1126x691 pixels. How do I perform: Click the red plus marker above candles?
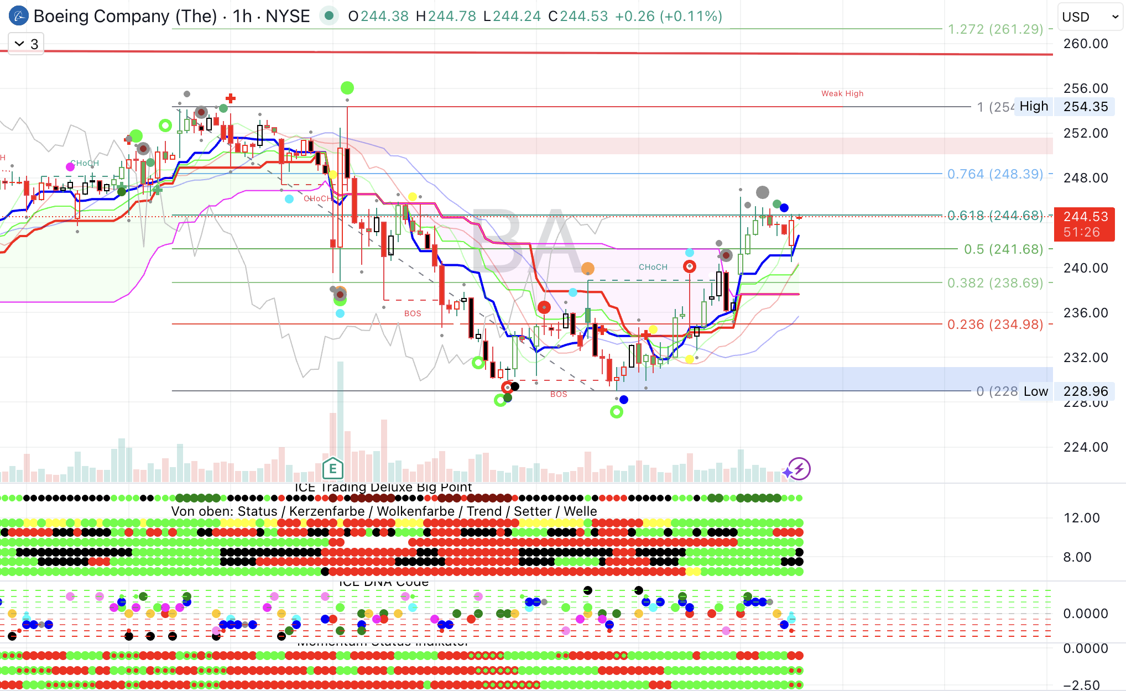point(231,98)
